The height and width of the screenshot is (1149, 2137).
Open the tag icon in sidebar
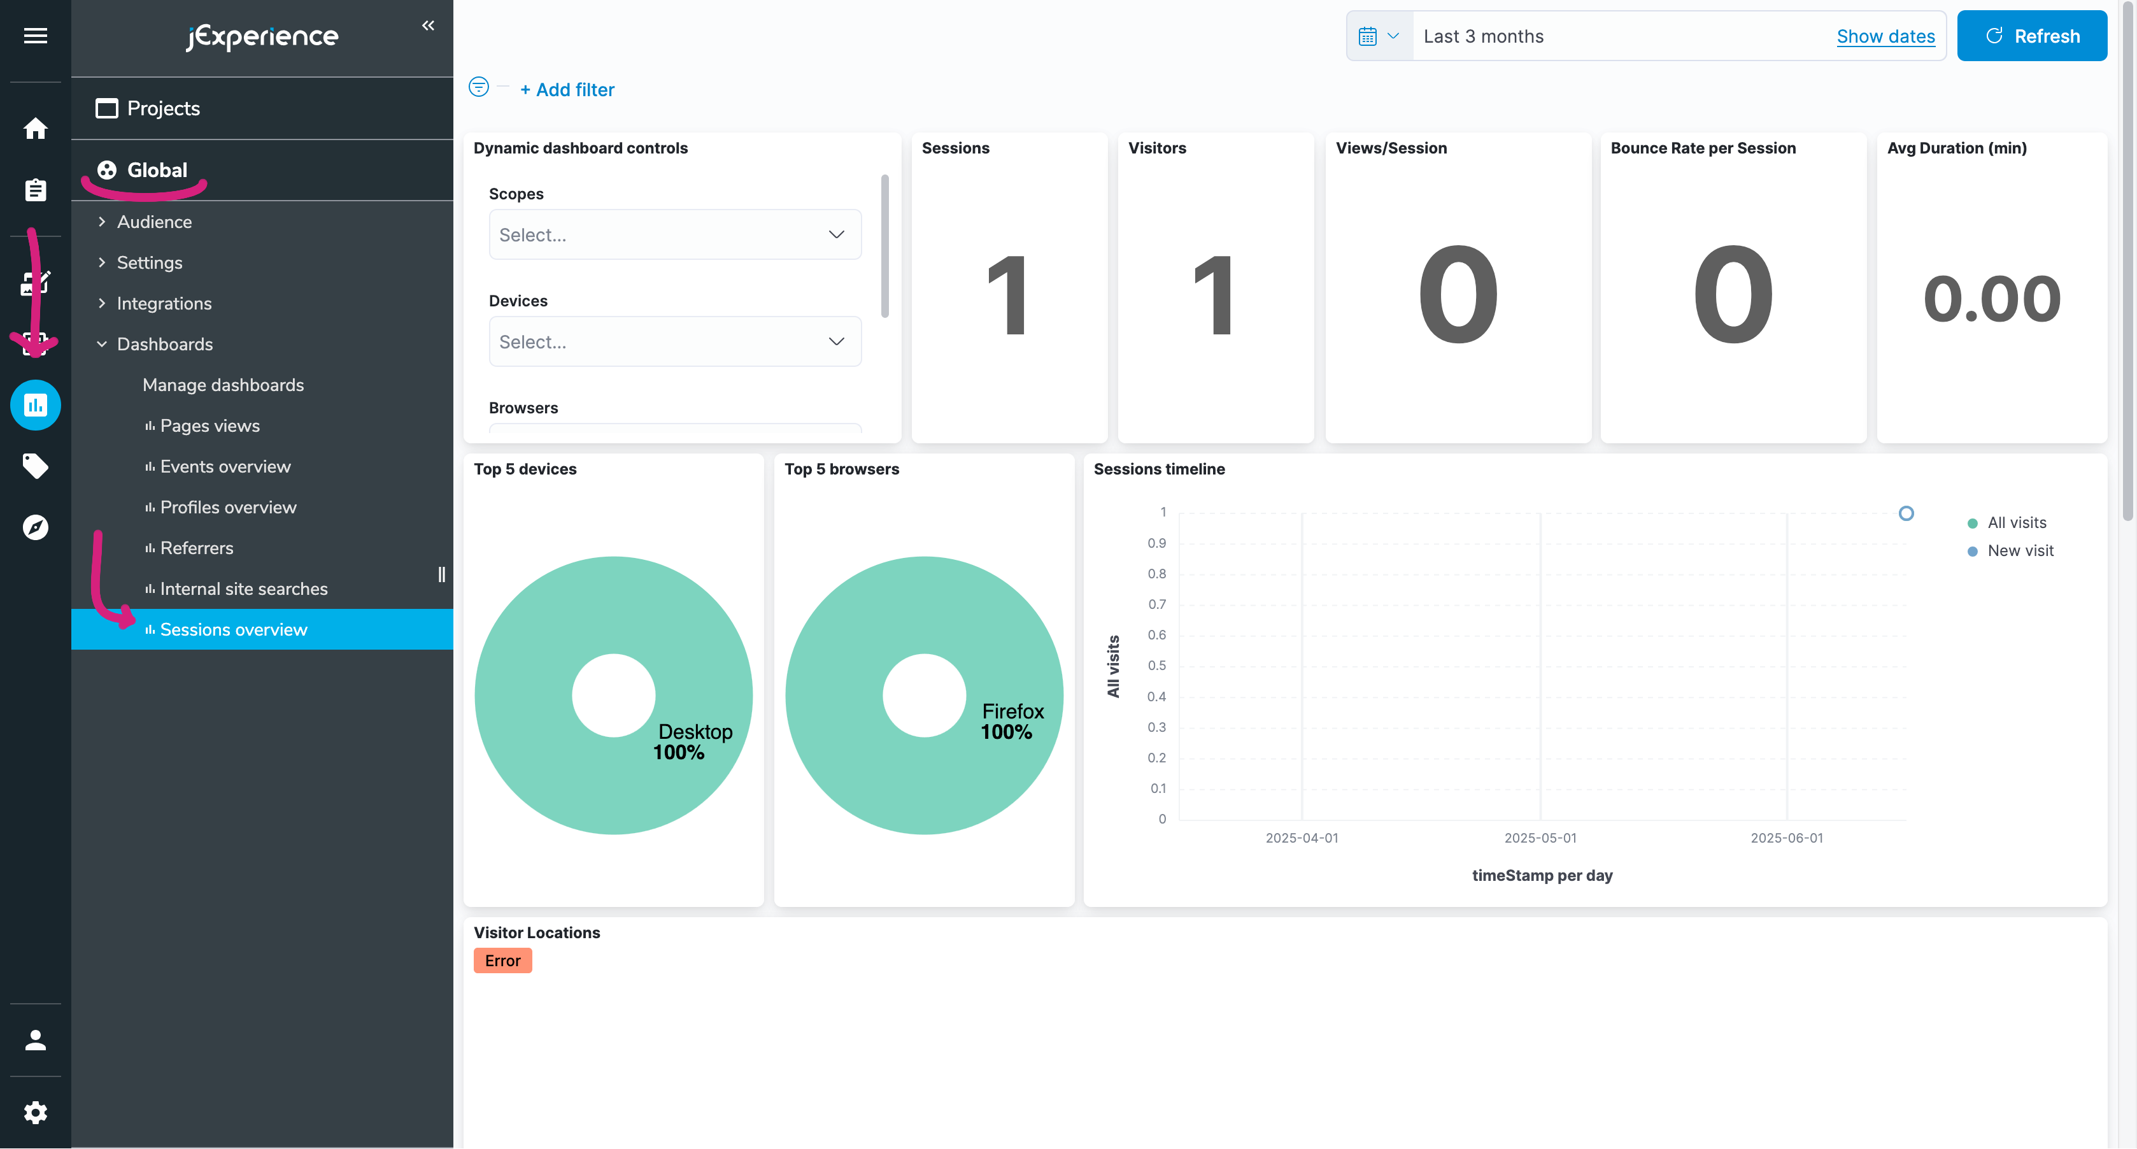[x=35, y=466]
